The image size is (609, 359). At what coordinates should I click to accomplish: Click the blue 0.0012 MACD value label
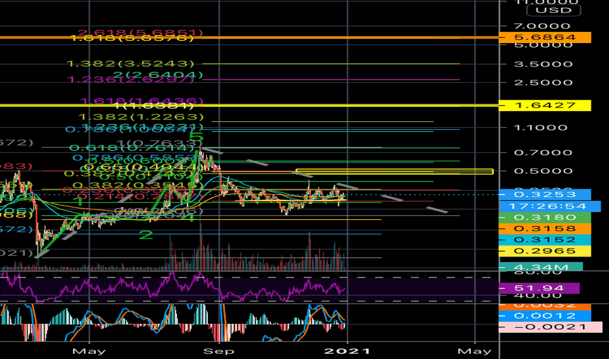pos(544,316)
